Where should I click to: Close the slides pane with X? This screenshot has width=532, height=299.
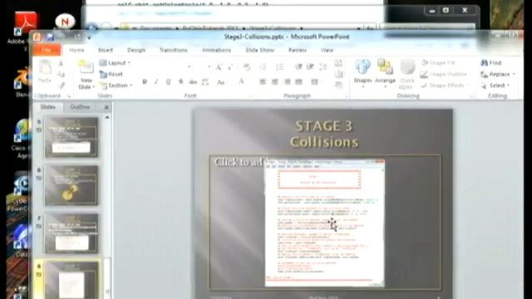[106, 107]
